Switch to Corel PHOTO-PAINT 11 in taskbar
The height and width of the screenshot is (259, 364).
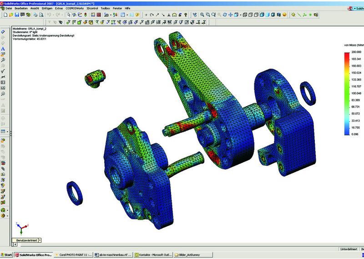[74, 255]
